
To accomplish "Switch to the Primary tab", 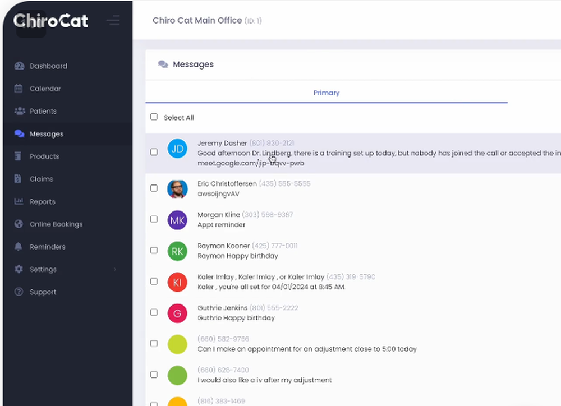I will click(327, 93).
